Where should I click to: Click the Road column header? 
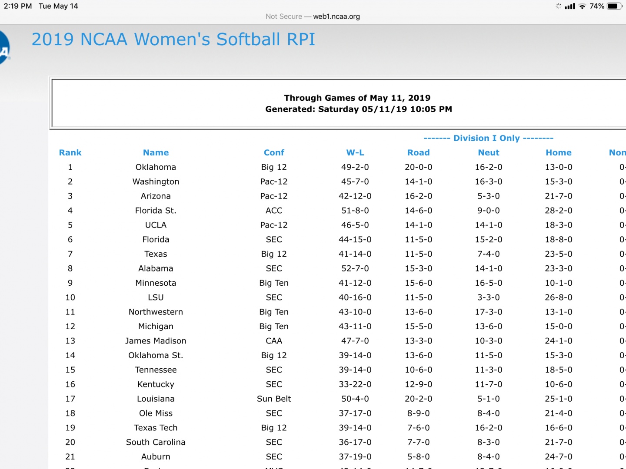pyautogui.click(x=418, y=152)
